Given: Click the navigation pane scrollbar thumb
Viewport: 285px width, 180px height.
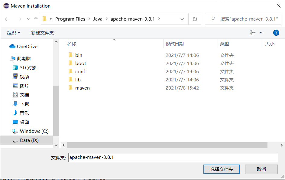Looking at the screenshot, I should tap(56, 111).
